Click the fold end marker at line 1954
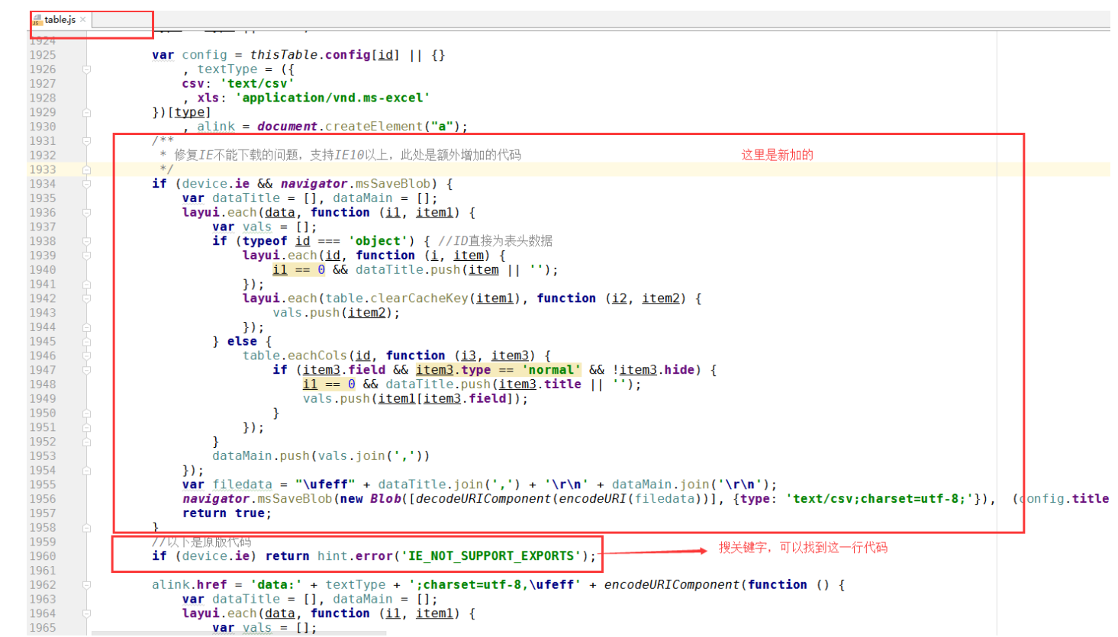This screenshot has height=637, width=1118. pyautogui.click(x=86, y=471)
